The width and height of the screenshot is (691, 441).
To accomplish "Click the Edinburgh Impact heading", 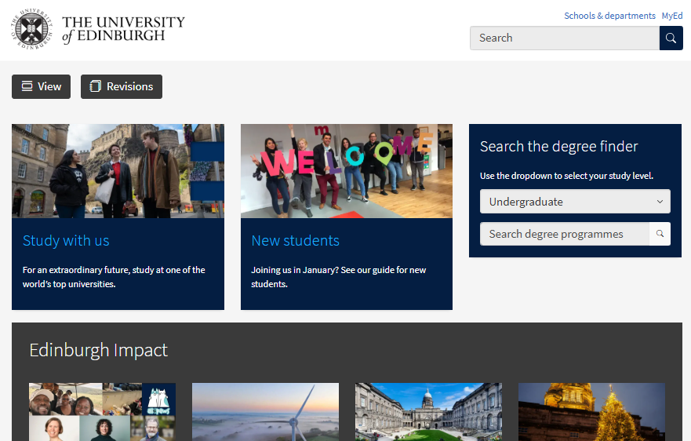I will coord(98,350).
